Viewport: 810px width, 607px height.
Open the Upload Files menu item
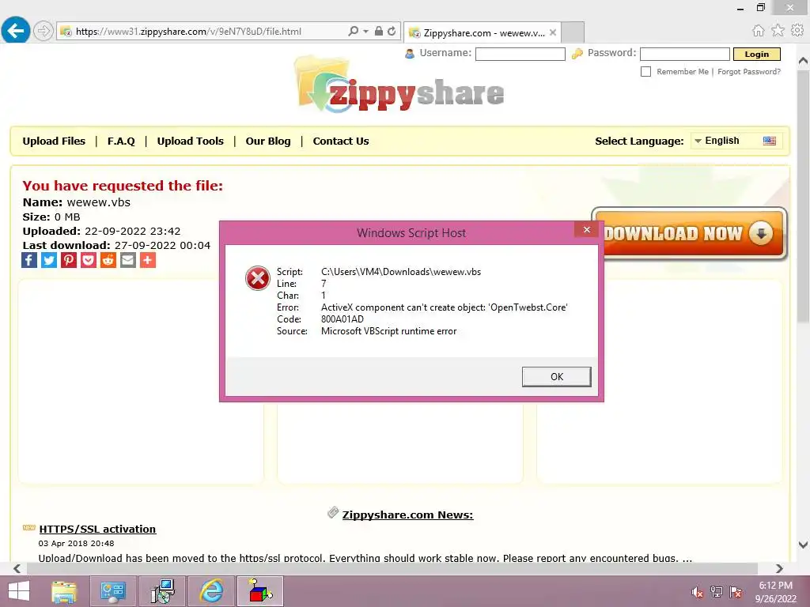tap(54, 141)
